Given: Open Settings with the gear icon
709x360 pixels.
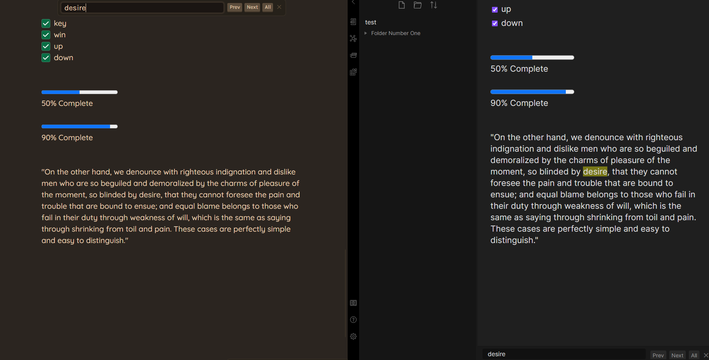Looking at the screenshot, I should [353, 336].
